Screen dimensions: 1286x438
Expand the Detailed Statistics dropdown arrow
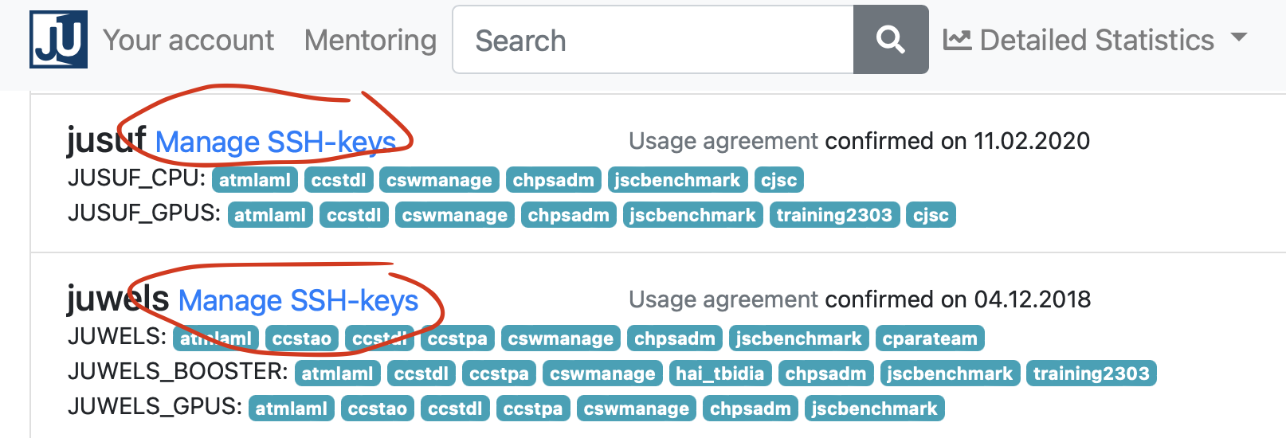coord(1238,37)
